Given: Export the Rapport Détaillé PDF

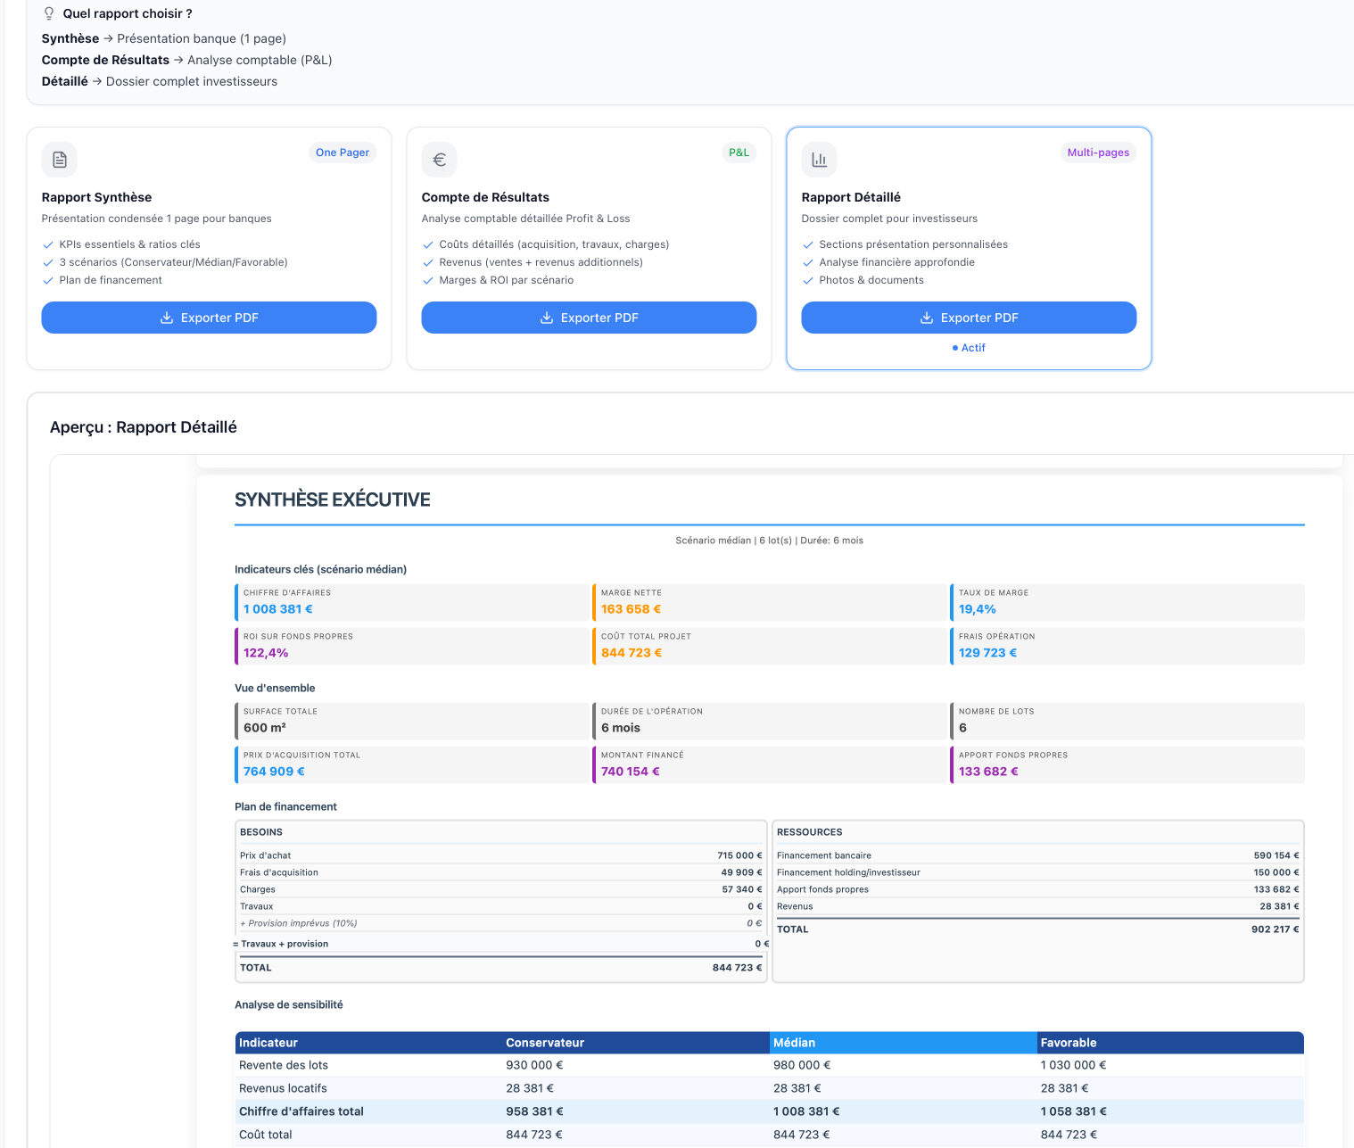Looking at the screenshot, I should click(969, 318).
